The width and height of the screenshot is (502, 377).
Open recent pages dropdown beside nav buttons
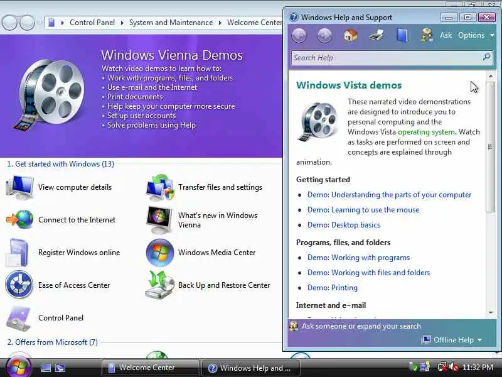pyautogui.click(x=40, y=23)
